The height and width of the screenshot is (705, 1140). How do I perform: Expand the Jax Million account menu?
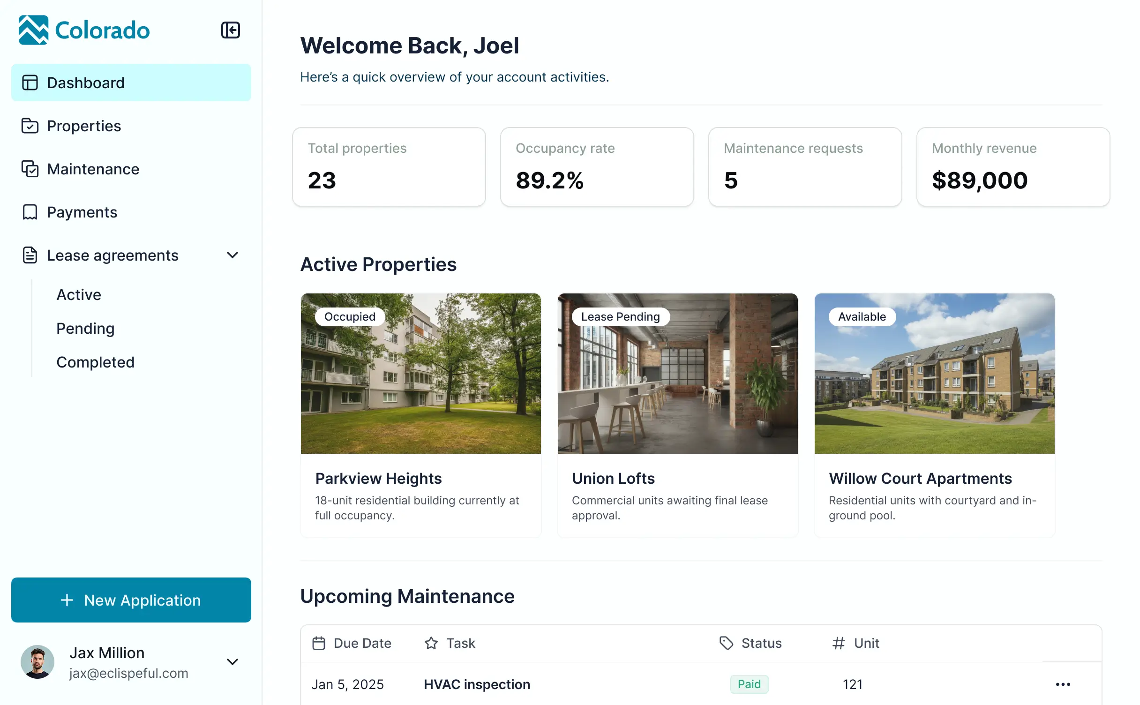click(x=232, y=662)
